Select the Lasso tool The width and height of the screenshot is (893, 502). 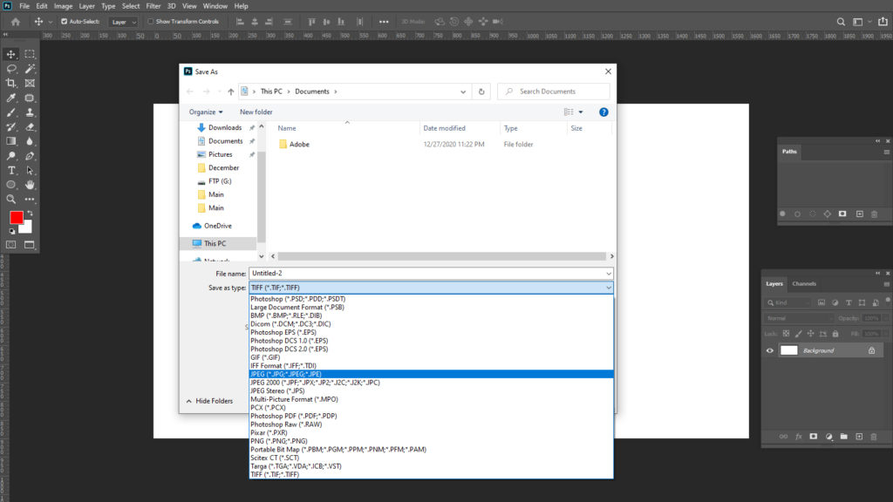(x=10, y=69)
